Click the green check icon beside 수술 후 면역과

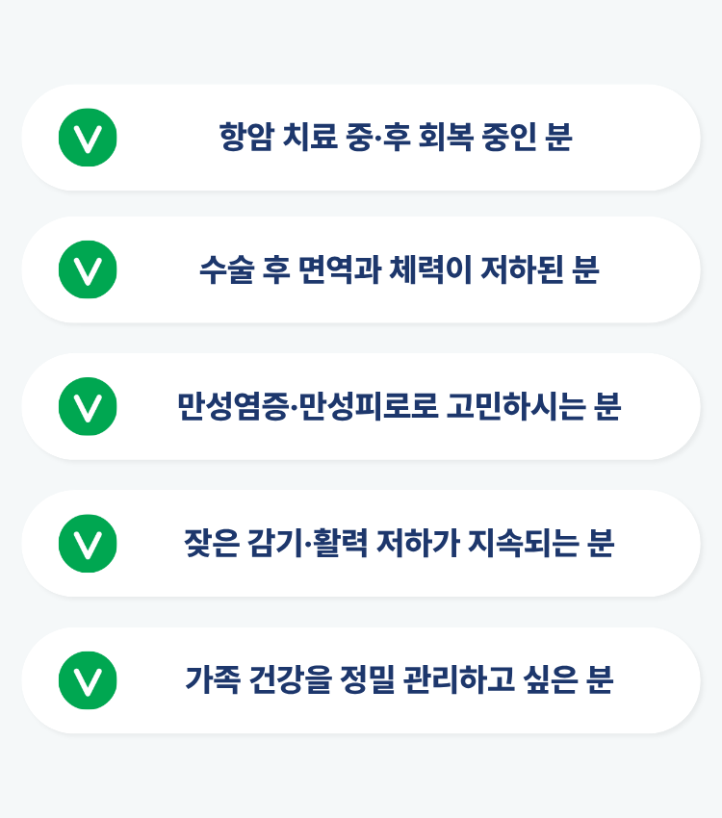88,269
